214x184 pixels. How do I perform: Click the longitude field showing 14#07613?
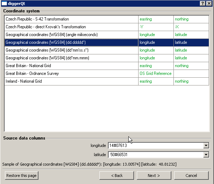coord(155,146)
